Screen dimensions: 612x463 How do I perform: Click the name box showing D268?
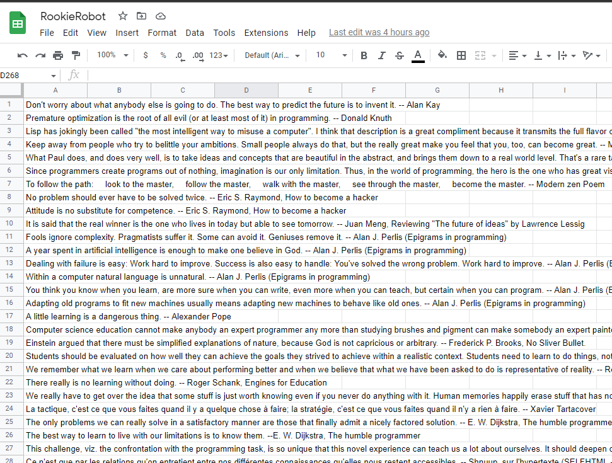[25, 76]
